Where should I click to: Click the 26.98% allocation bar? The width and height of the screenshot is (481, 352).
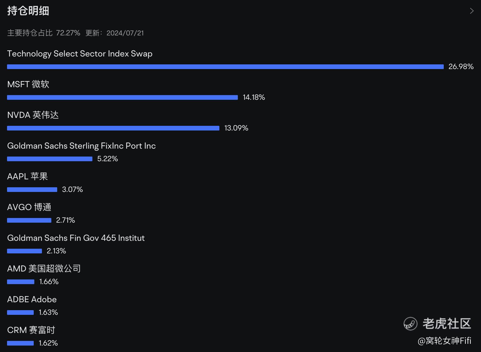click(225, 67)
